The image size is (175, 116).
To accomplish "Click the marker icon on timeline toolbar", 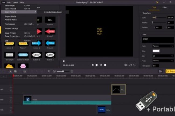I will [49, 71].
